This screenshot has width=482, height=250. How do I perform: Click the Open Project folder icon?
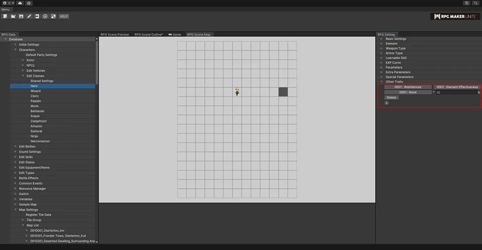tap(13, 16)
